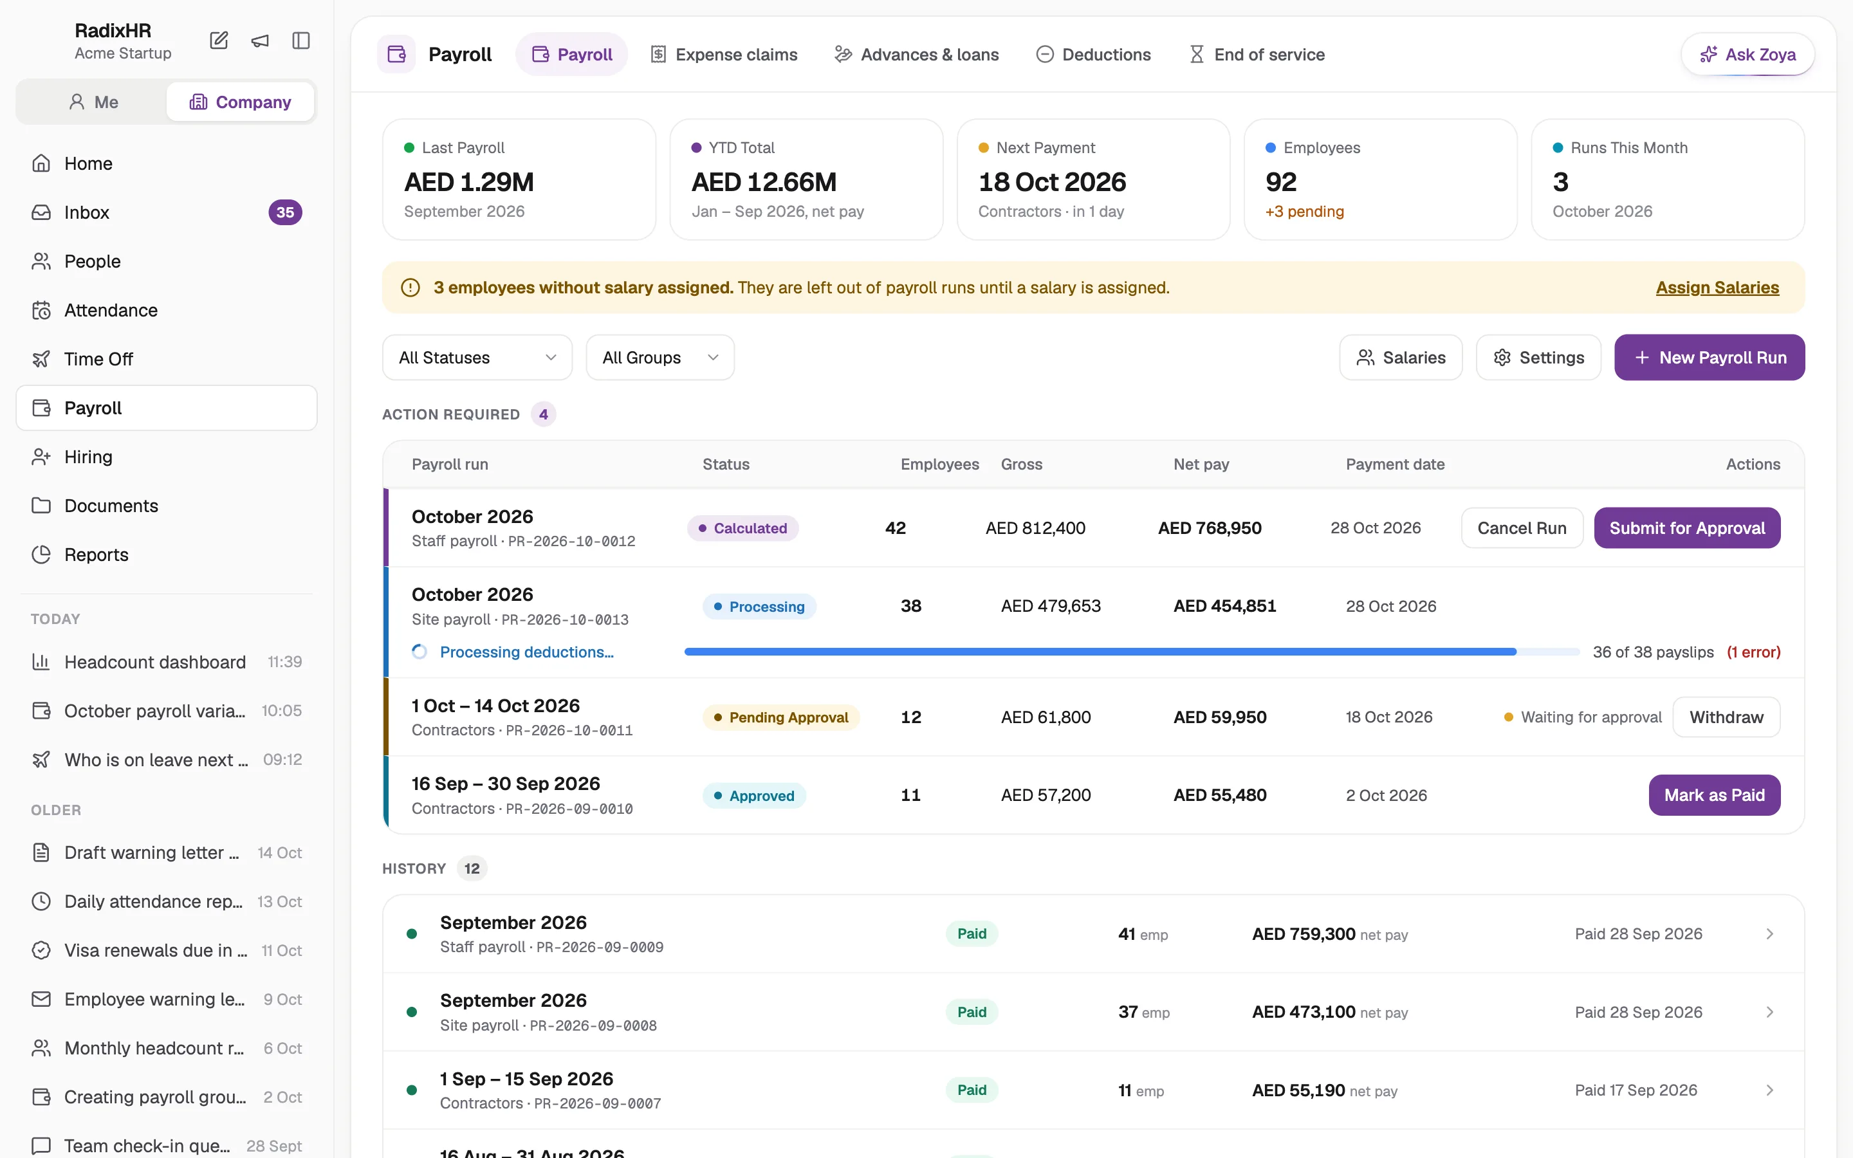
Task: Open the All Statuses dropdown
Action: click(477, 358)
